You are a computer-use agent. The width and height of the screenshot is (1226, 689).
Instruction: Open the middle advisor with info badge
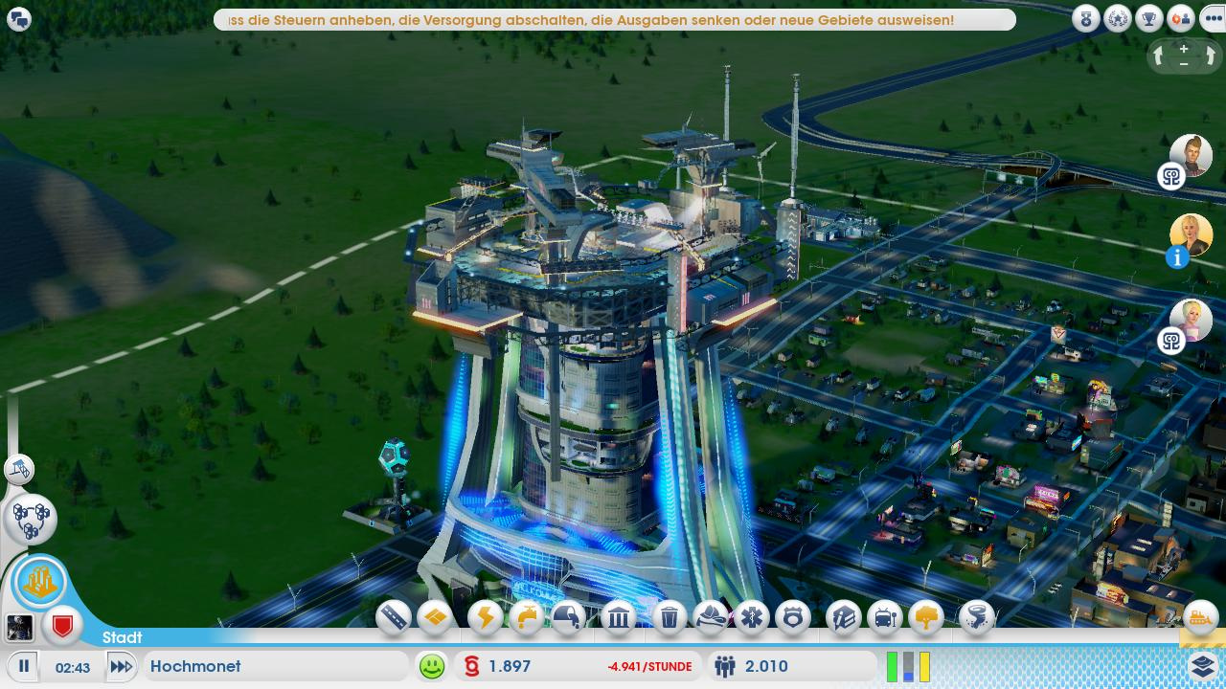pos(1191,235)
